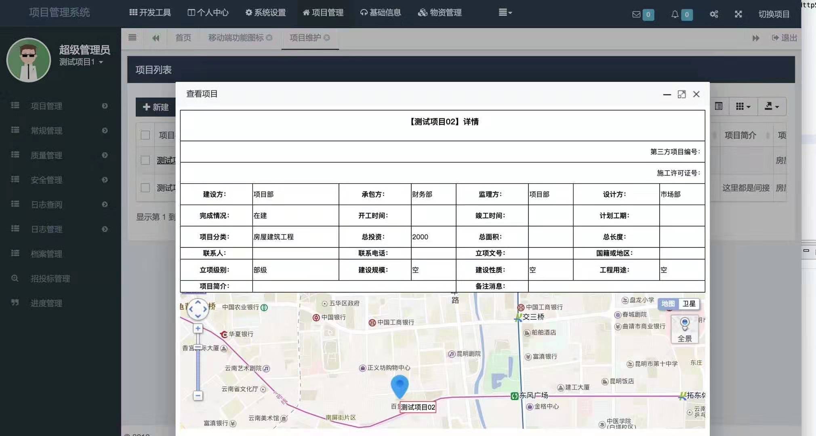Expand the 安全管理 sidebar menu
Screen dimensions: 816x436
pyautogui.click(x=60, y=180)
